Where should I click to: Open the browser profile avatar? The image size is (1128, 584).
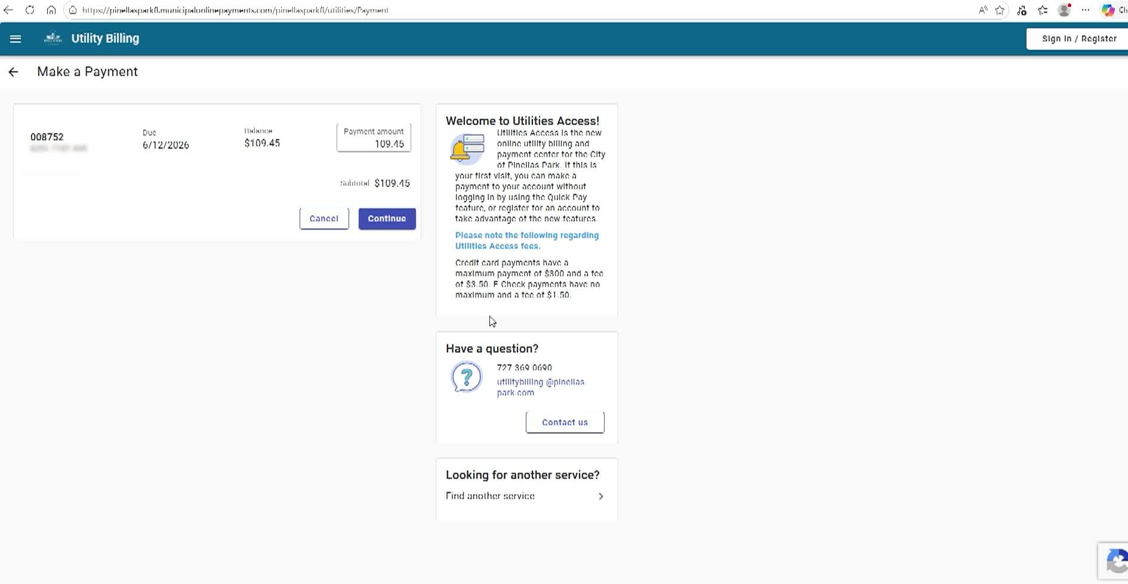(1064, 10)
